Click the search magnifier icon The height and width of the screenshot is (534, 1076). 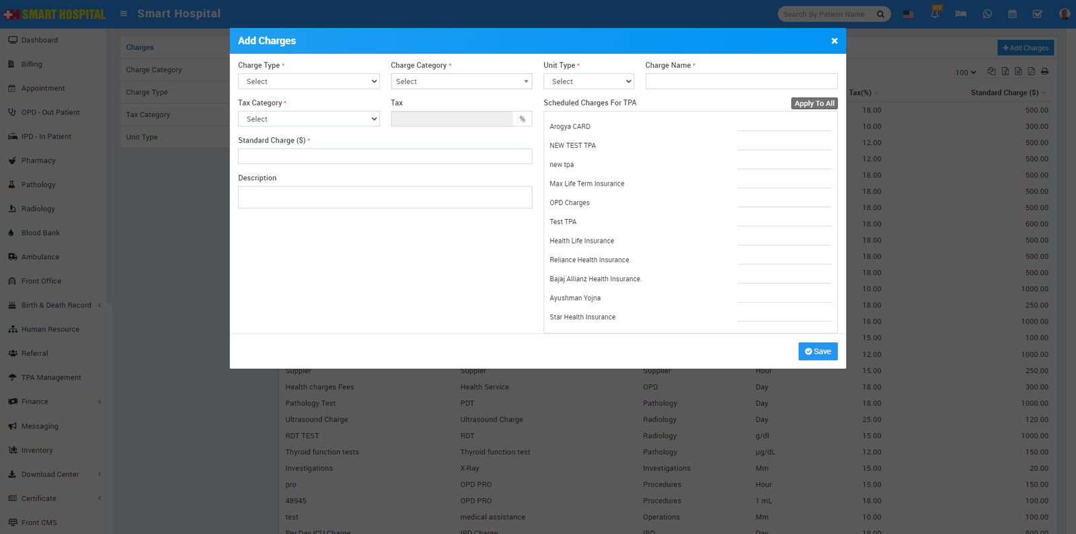(x=880, y=14)
